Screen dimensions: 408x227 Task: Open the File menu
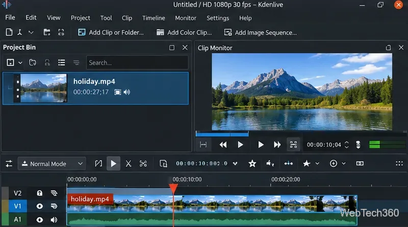[10, 18]
